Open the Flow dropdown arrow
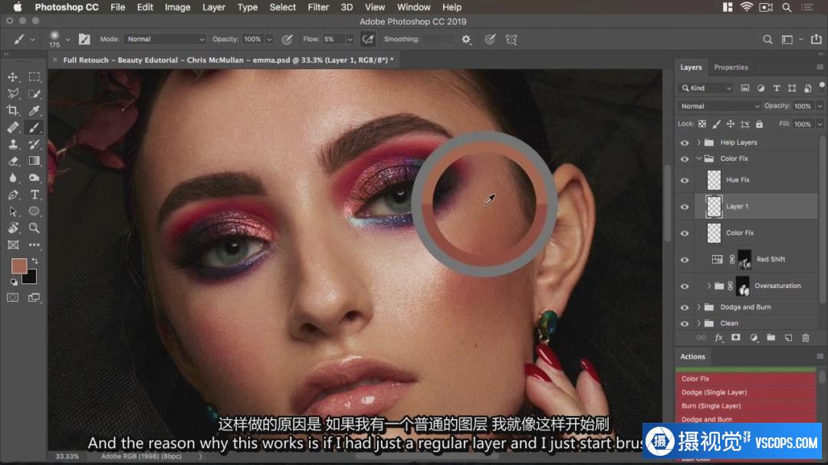Screen dimensions: 828x465 (350, 39)
